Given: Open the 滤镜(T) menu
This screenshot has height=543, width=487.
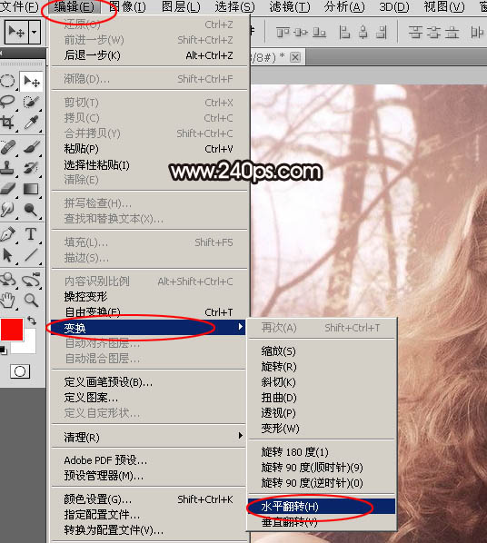Looking at the screenshot, I should point(290,7).
